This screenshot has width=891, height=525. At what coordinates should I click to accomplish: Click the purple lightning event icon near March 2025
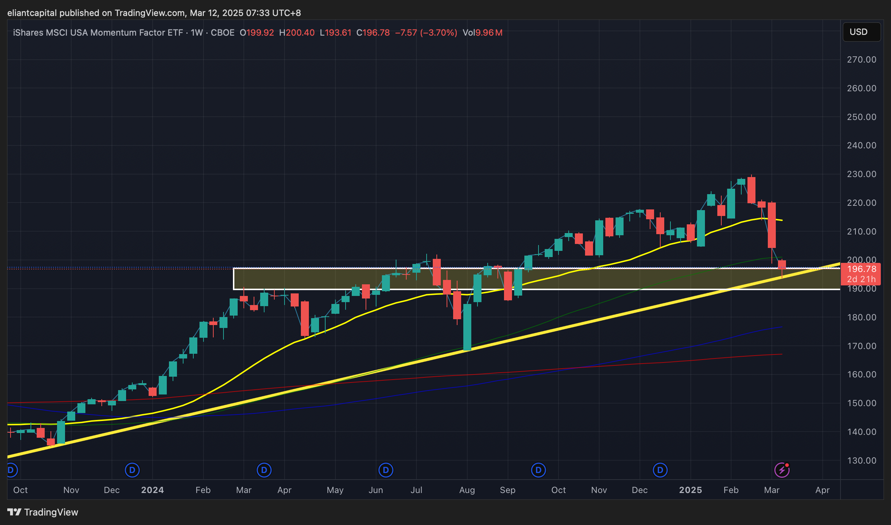coord(782,470)
